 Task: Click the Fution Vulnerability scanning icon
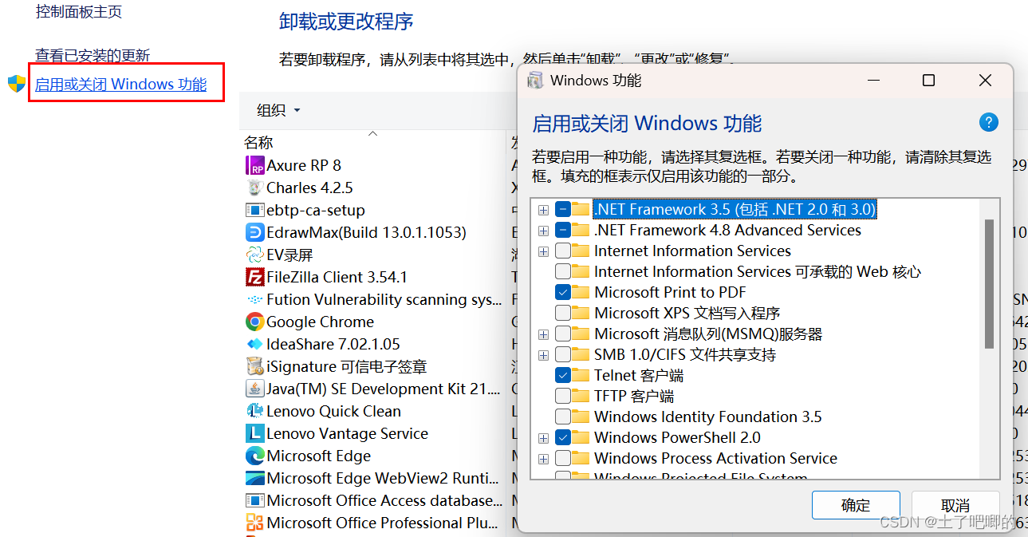click(255, 299)
